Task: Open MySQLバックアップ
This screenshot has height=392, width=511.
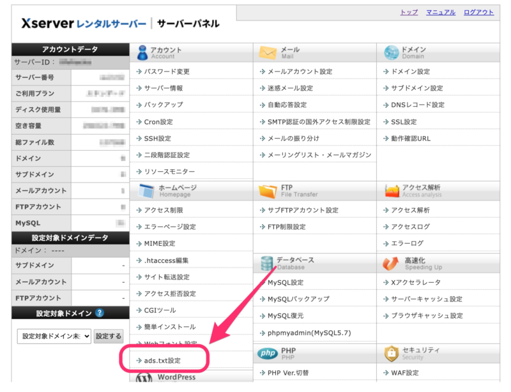Action: click(x=298, y=299)
